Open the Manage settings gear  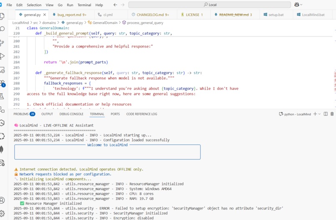2,213
